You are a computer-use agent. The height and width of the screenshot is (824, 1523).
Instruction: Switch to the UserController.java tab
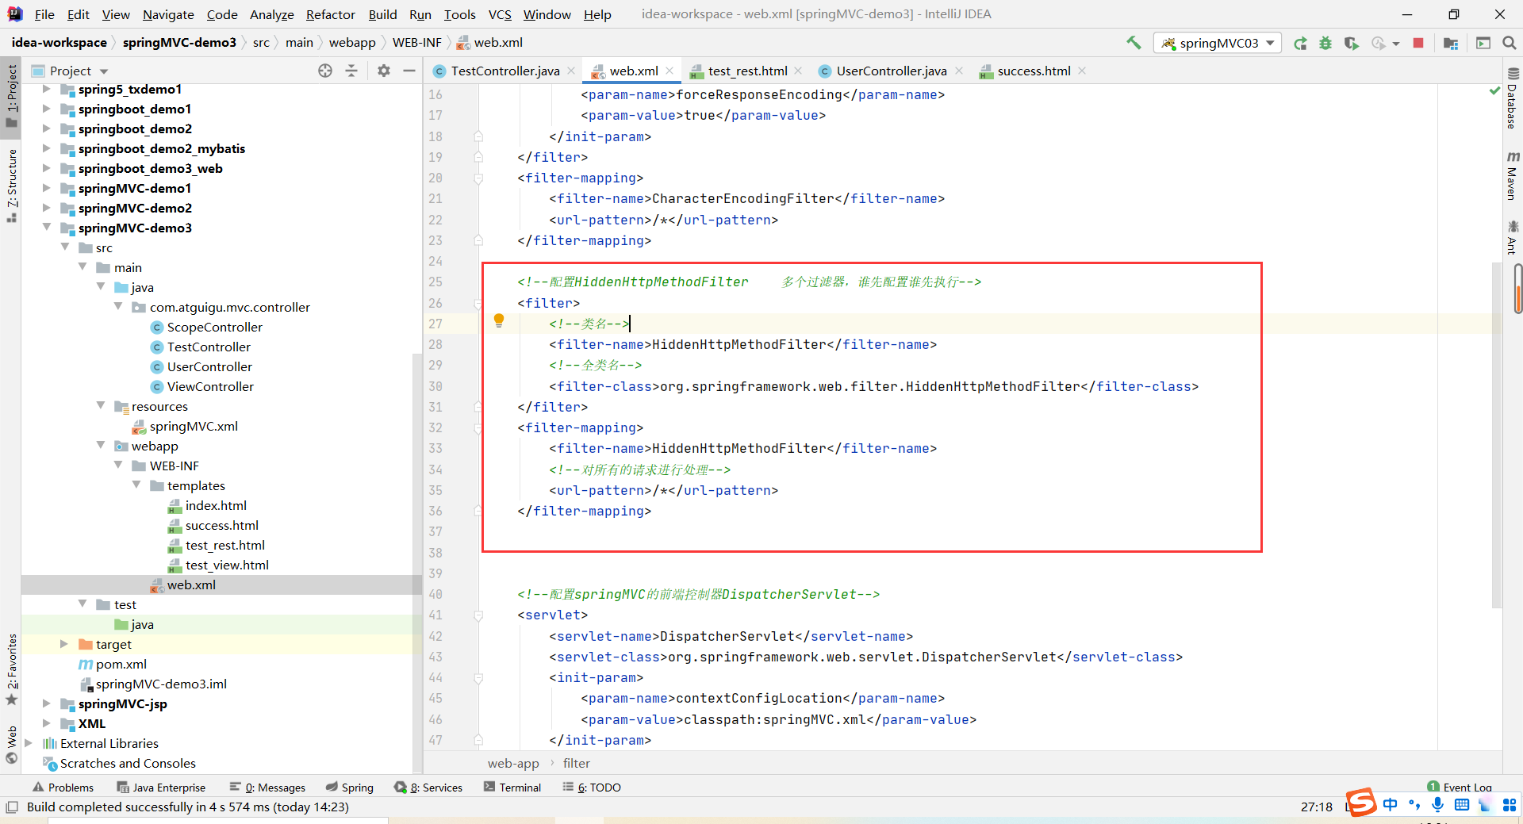tap(891, 71)
